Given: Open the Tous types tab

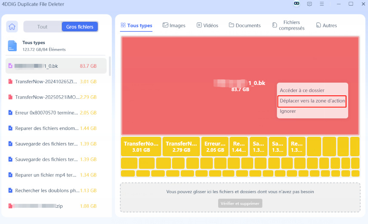Looking at the screenshot, I should [x=136, y=25].
